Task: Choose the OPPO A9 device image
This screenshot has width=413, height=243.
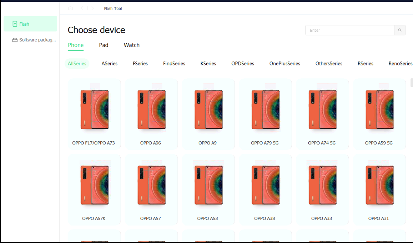Action: (208, 110)
